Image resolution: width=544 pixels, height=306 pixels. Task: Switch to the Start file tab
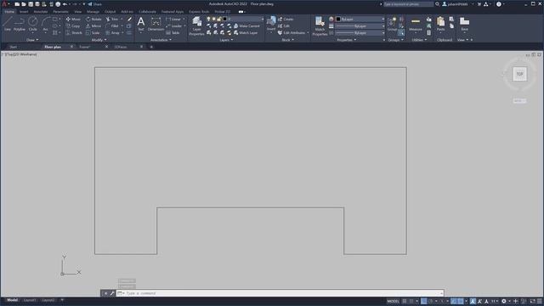point(14,47)
